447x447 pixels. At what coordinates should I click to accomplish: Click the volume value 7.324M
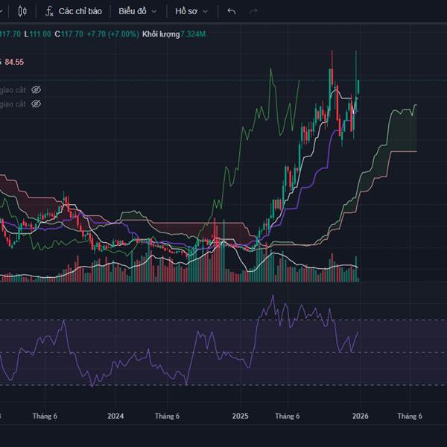click(x=193, y=34)
